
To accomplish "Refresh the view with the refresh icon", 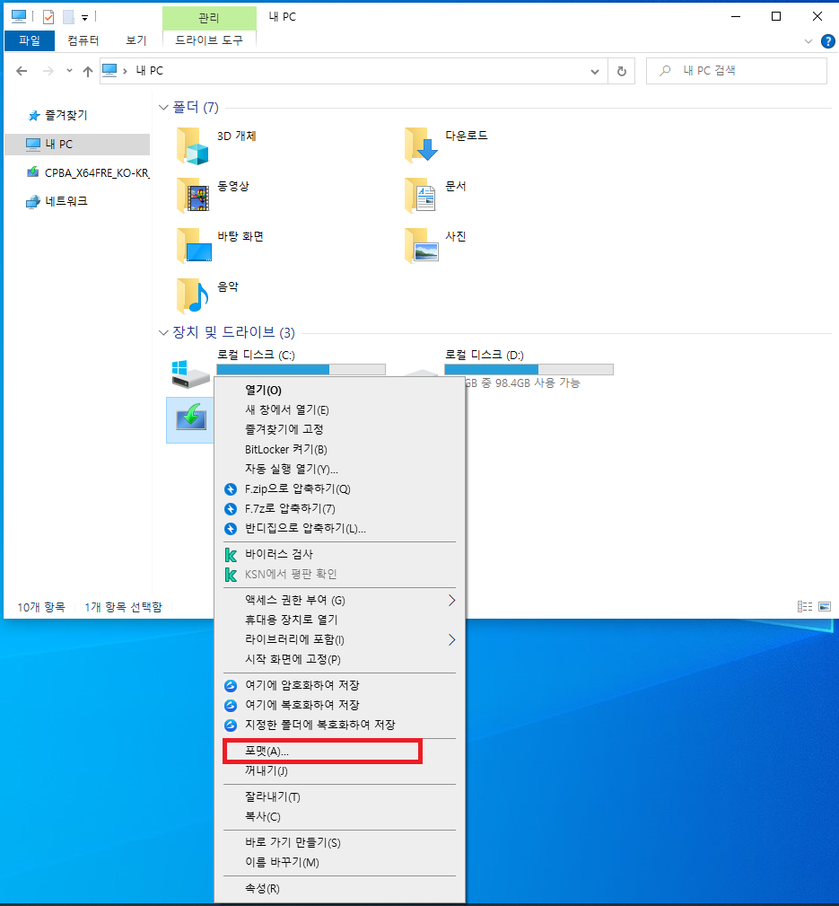I will click(x=622, y=70).
